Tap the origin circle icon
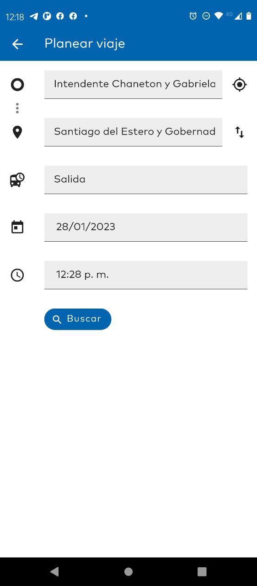Screen dimensions: 257x586 (x=17, y=85)
